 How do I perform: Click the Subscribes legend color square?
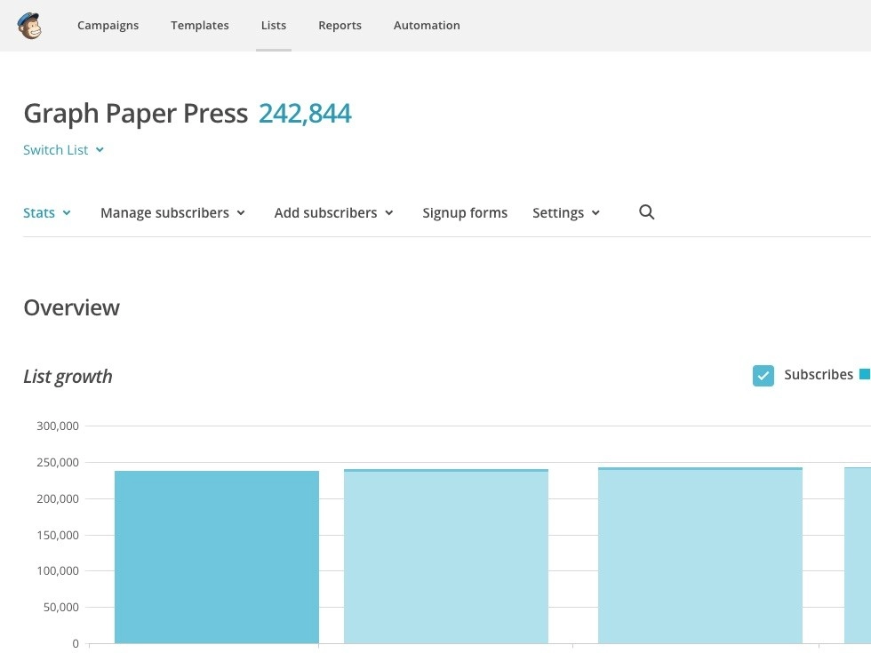(x=864, y=375)
